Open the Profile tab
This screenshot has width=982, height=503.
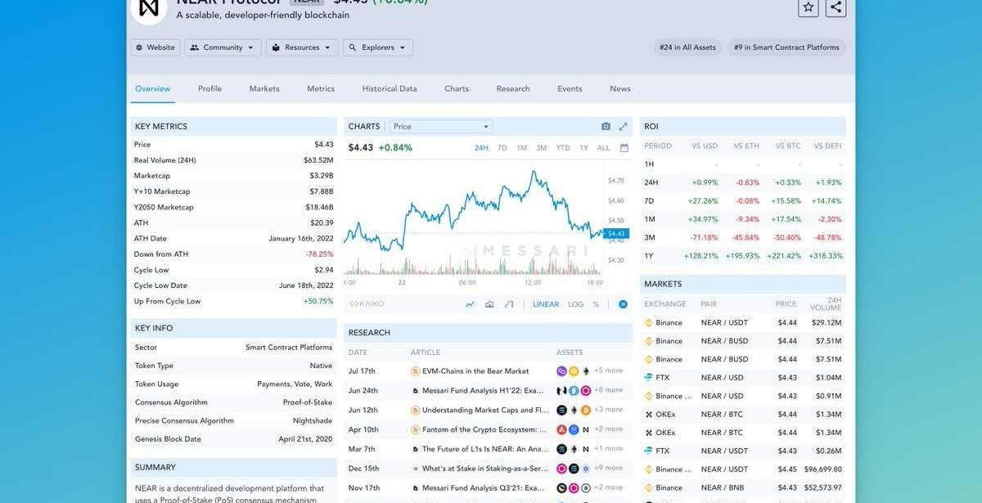pyautogui.click(x=209, y=88)
